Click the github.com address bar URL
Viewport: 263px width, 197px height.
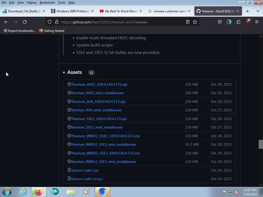point(104,22)
